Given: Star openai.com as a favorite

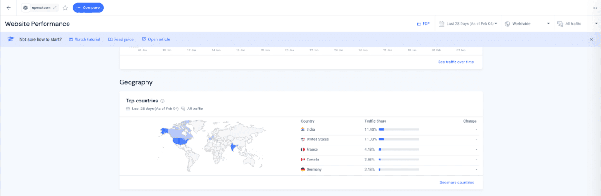Looking at the screenshot, I should point(65,7).
